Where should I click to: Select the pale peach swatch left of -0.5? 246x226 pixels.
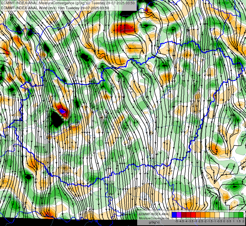[x=217, y=215]
